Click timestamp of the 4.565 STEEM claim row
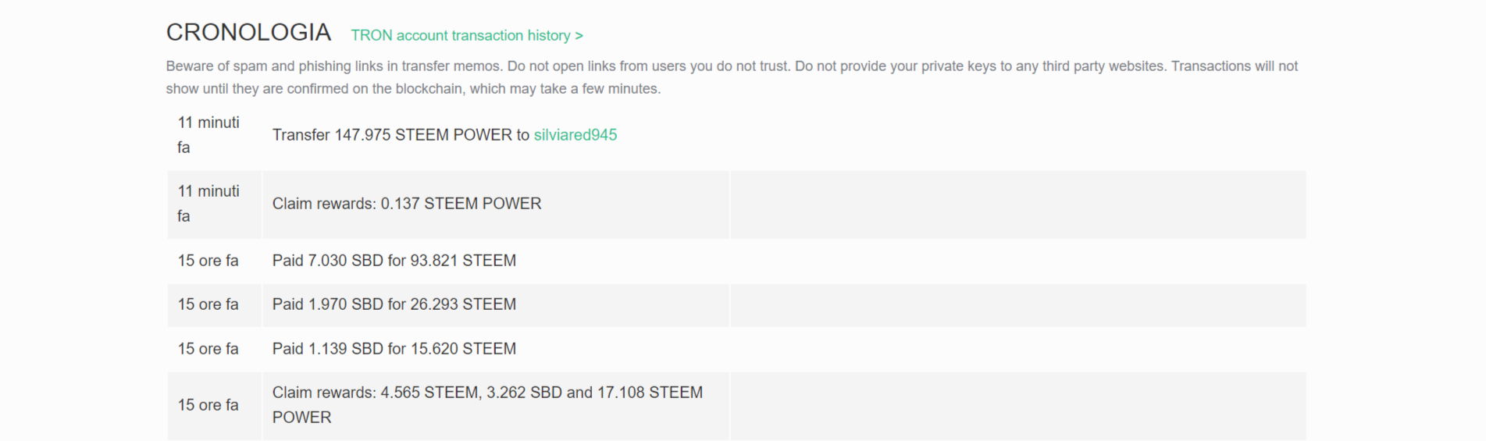The width and height of the screenshot is (1486, 441). pos(208,405)
